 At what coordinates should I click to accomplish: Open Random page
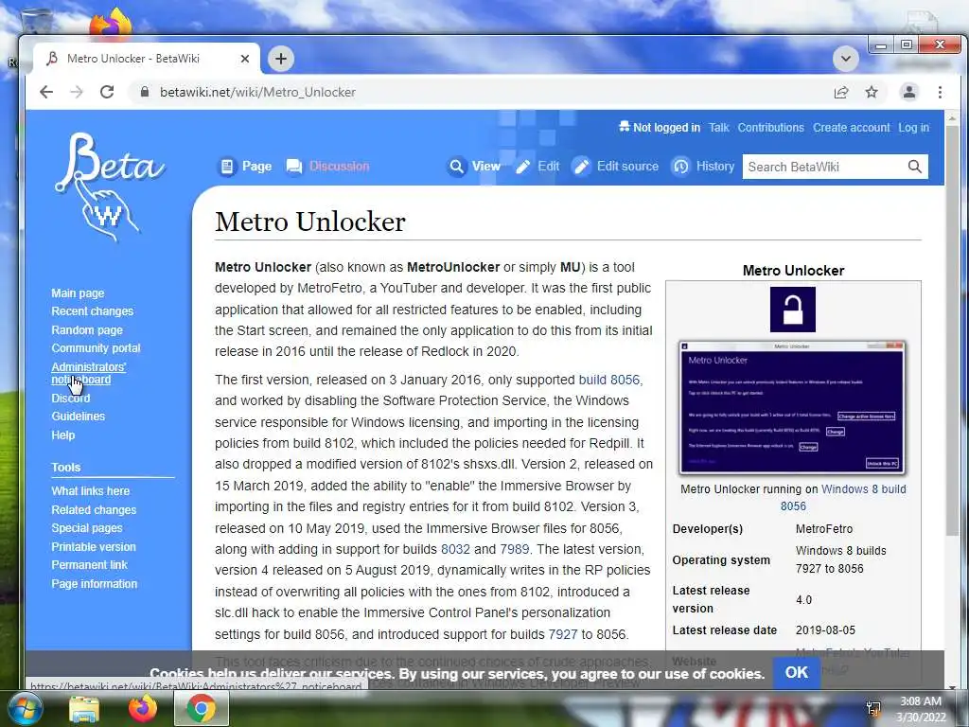point(86,330)
